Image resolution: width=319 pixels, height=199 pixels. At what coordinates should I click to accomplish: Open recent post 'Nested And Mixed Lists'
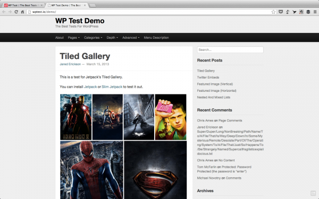[214, 97]
